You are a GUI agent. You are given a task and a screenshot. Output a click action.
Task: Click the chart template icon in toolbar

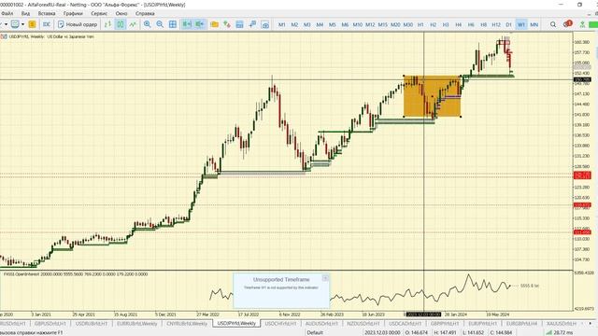[15, 24]
